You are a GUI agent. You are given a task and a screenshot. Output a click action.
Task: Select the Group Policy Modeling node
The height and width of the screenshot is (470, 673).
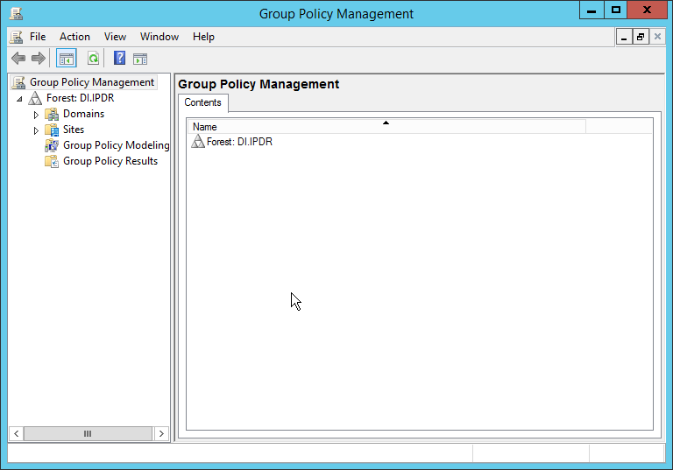(x=116, y=145)
